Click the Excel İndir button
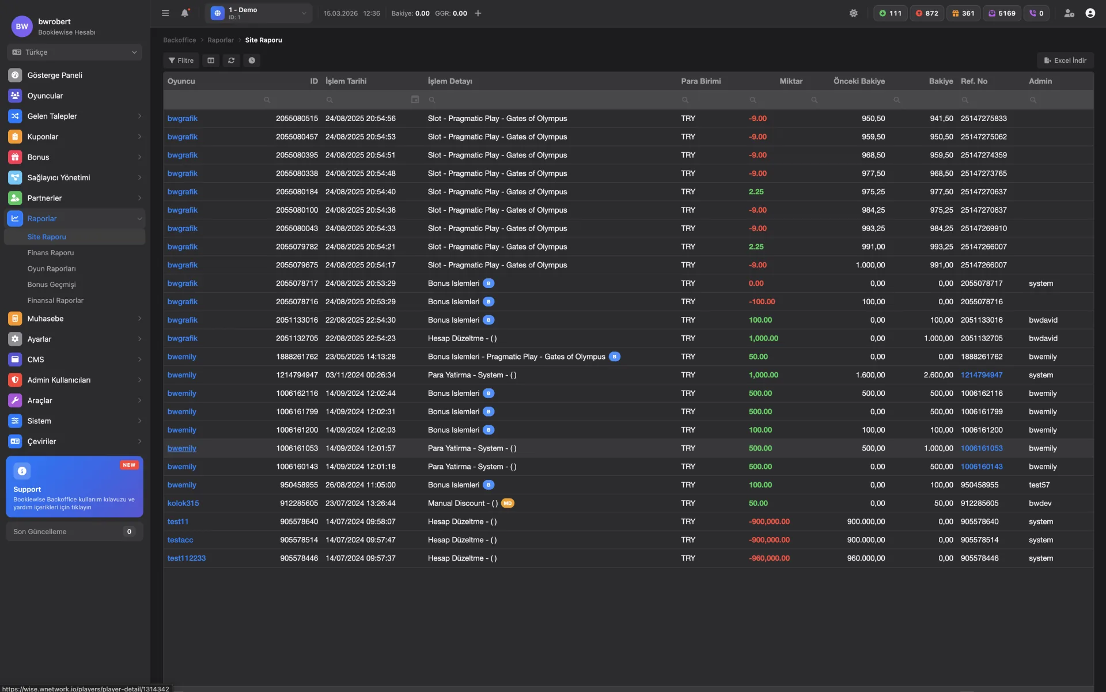 coord(1065,60)
